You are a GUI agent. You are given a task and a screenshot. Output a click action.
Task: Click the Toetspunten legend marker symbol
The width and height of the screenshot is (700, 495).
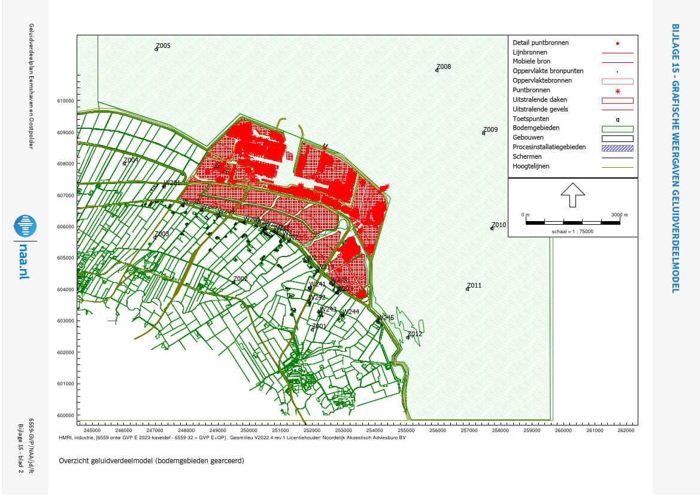pos(617,119)
